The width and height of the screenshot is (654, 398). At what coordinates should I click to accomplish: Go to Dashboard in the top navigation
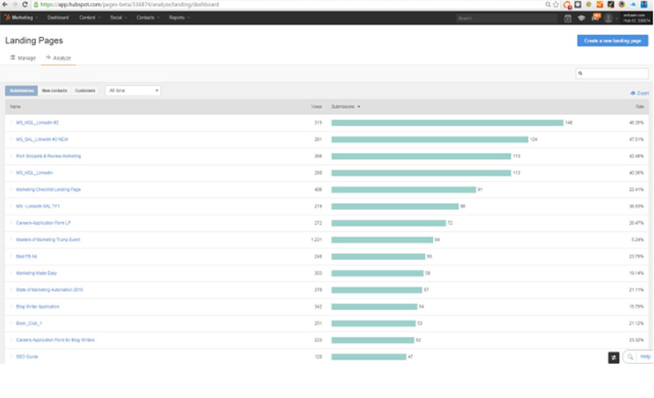point(58,18)
